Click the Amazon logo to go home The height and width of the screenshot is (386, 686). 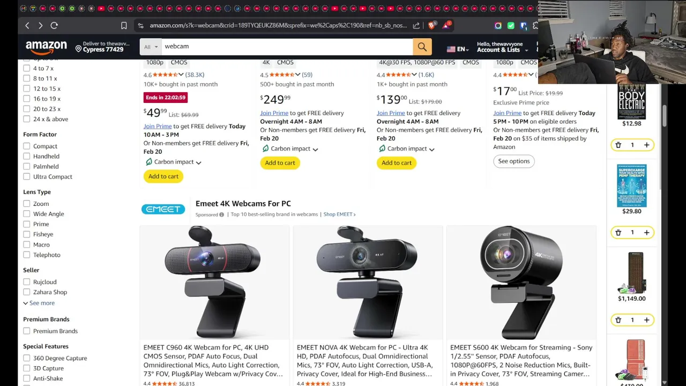point(46,47)
